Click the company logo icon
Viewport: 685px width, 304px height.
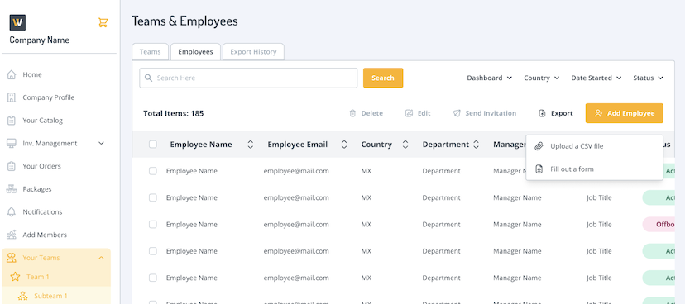17,22
